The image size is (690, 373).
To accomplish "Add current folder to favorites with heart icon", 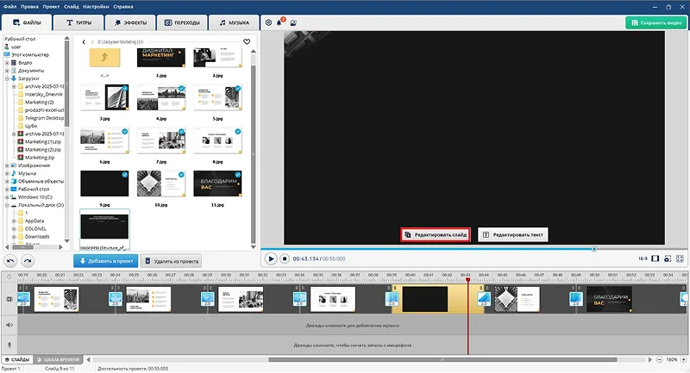I will tap(247, 41).
